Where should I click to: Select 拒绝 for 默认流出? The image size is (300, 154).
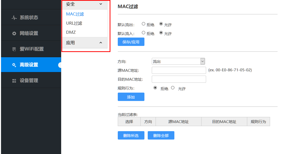point(144,24)
